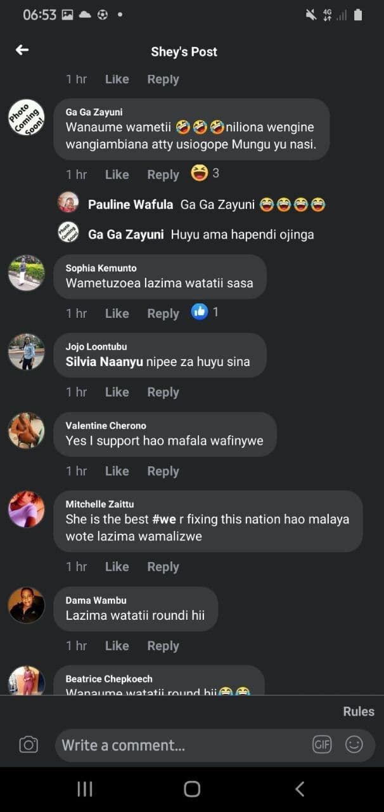Open the Rules link
Viewport: 384px width, 812px height.
pyautogui.click(x=359, y=711)
